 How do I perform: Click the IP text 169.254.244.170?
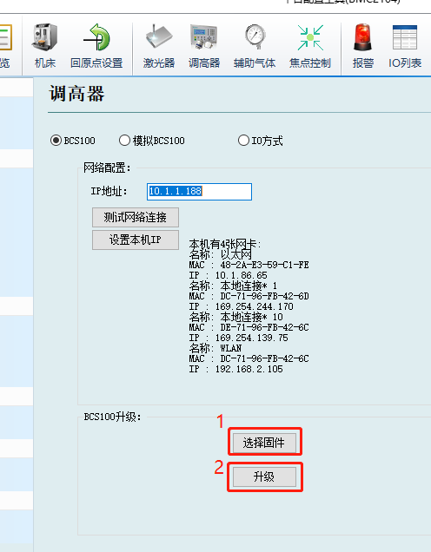(254, 306)
